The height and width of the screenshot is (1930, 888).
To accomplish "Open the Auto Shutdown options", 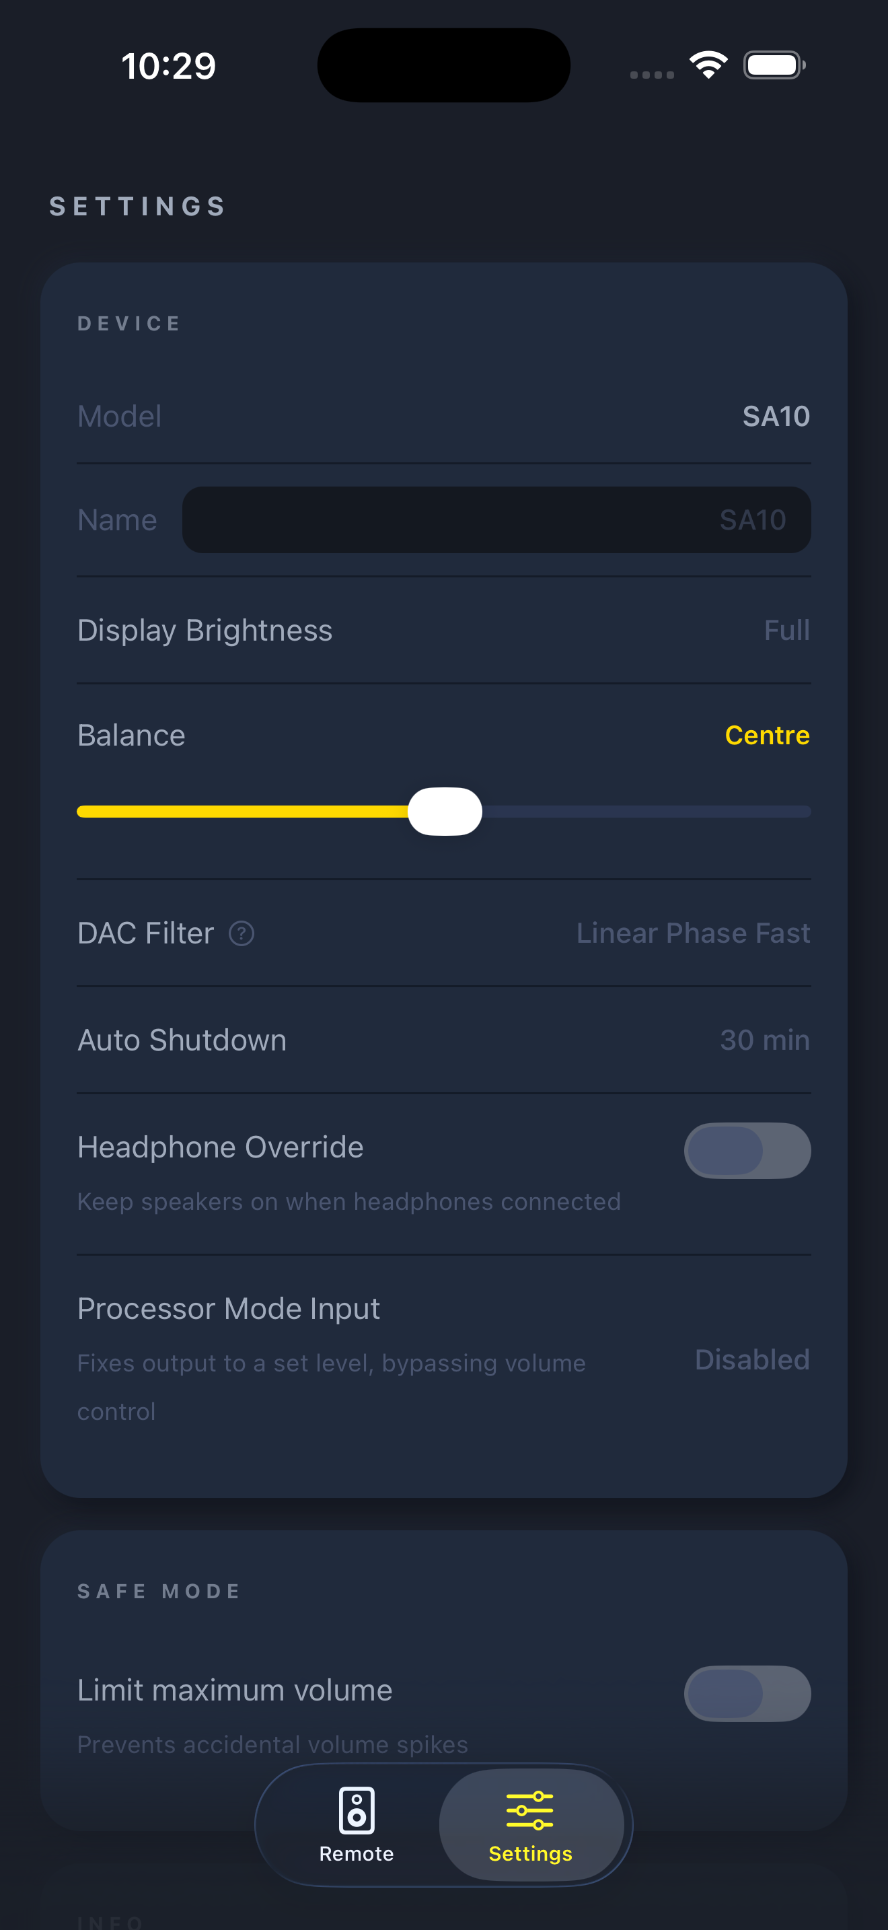I will pos(443,1040).
